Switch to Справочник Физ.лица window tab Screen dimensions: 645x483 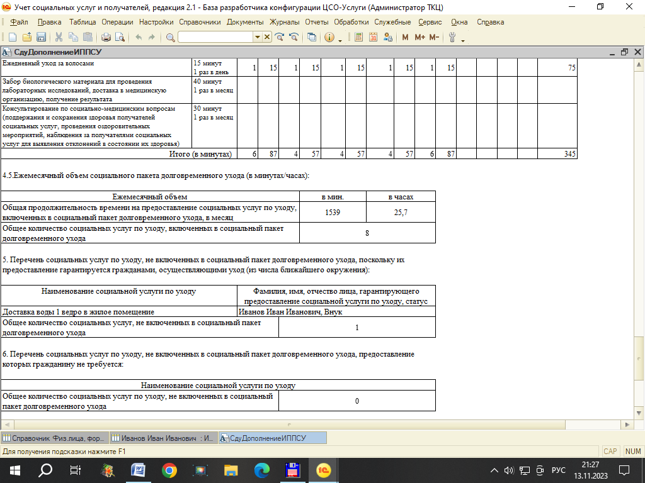[54, 438]
